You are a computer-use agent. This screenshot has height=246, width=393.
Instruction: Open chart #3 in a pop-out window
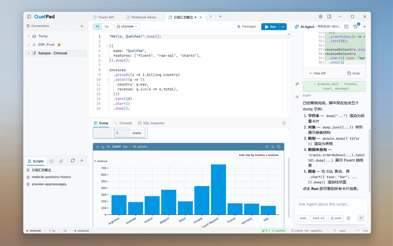coord(267,147)
